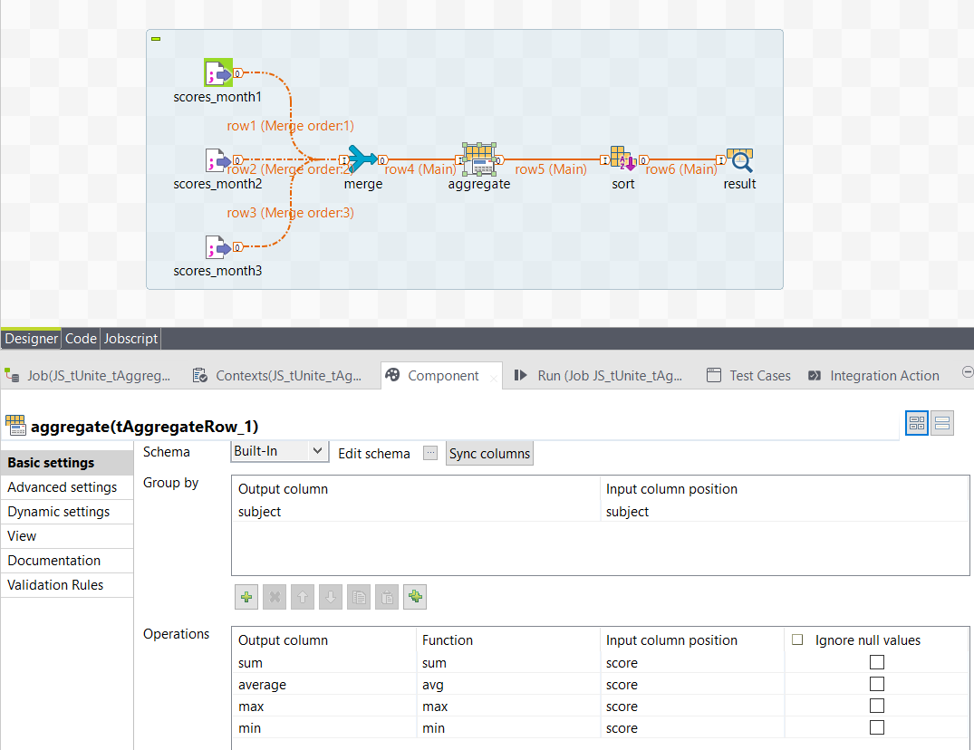This screenshot has height=750, width=974.
Task: Select the scores_month1 input component icon
Action: 218,73
